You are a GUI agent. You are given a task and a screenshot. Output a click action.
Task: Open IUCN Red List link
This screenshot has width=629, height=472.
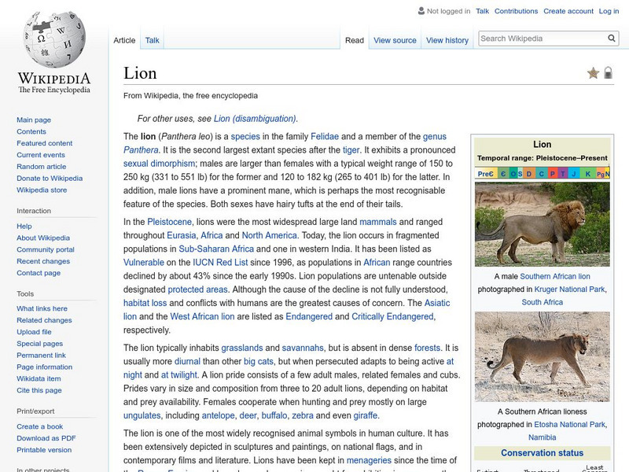pos(220,263)
